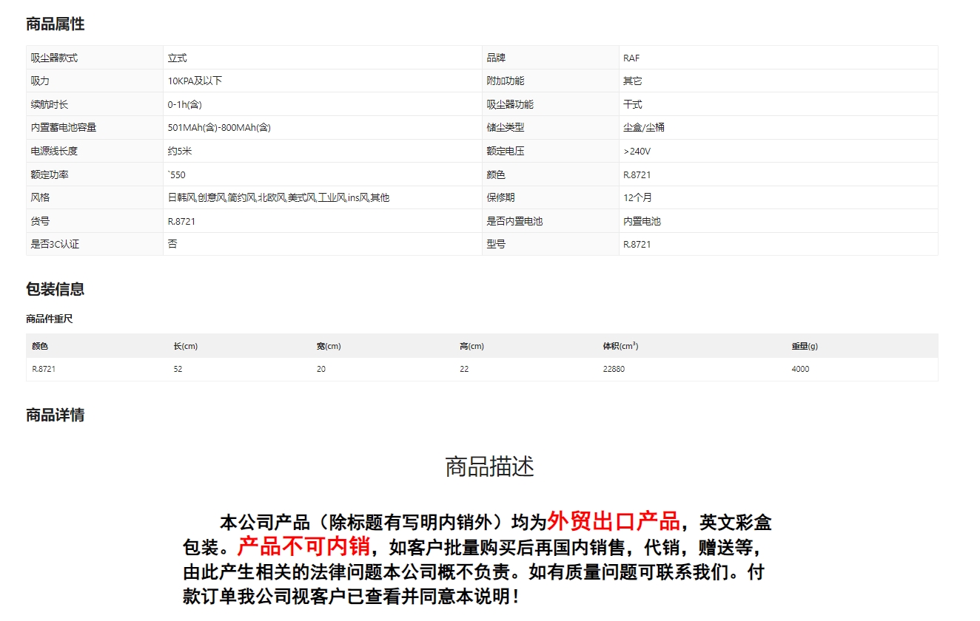980x621 pixels.
Task: Click the 商品详情 section heading
Action: point(56,415)
